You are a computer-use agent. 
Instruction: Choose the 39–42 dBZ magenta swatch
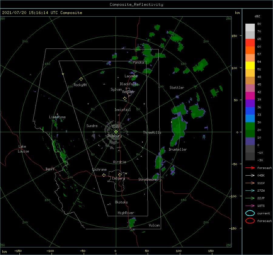point(250,96)
